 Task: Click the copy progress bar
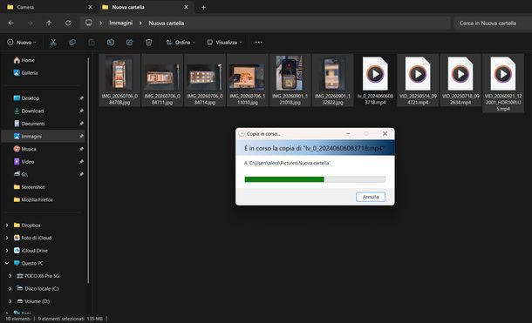pyautogui.click(x=315, y=179)
